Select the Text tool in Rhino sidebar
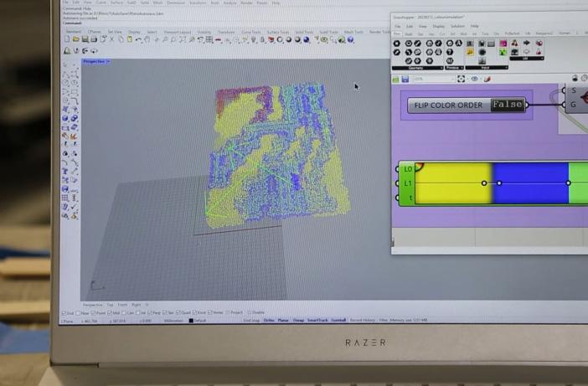The width and height of the screenshot is (588, 386). tap(65, 172)
